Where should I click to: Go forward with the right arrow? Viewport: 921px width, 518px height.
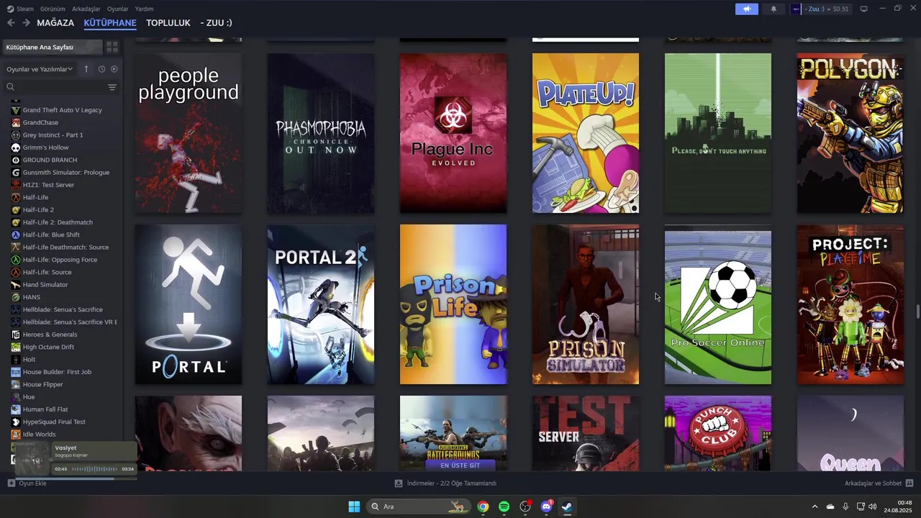(x=26, y=23)
